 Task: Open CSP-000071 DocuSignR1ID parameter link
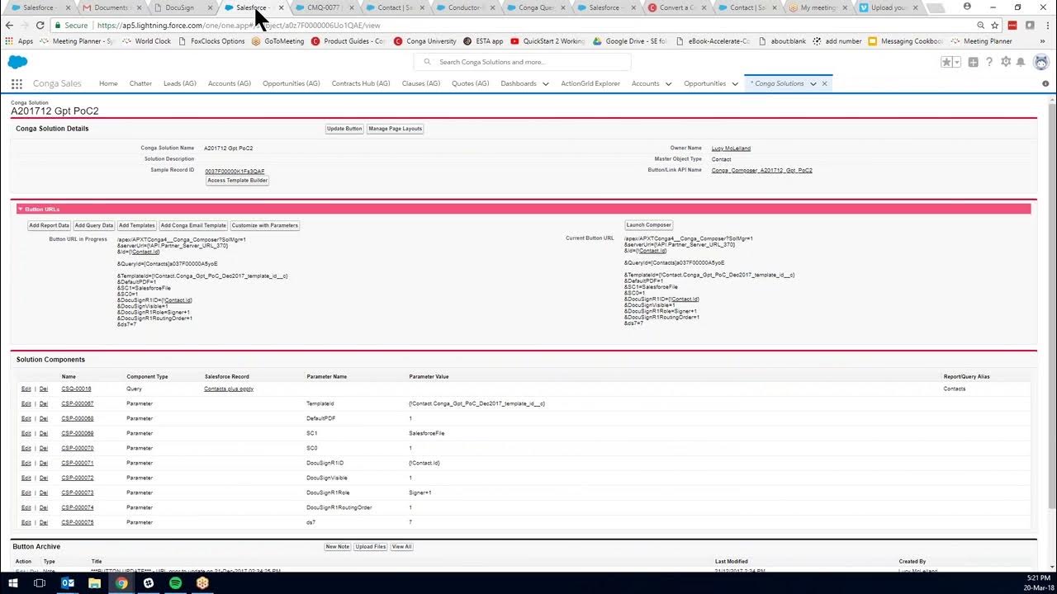tap(78, 463)
